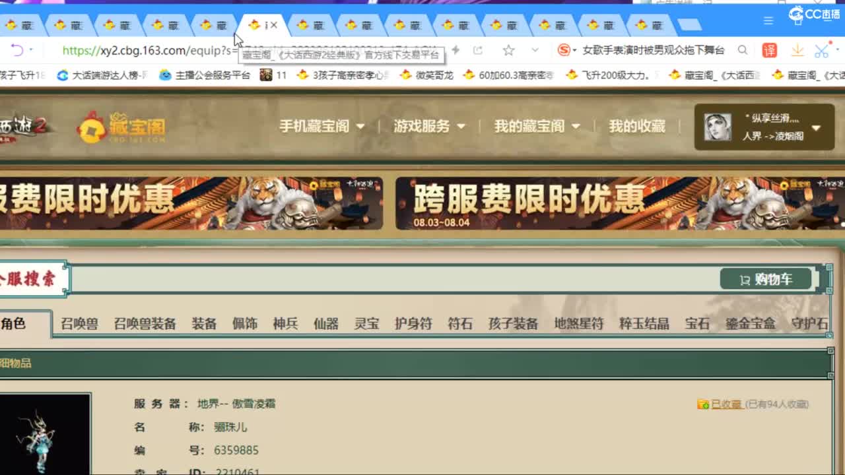Click the lightning speed-mode icon
The width and height of the screenshot is (845, 475).
tap(456, 50)
